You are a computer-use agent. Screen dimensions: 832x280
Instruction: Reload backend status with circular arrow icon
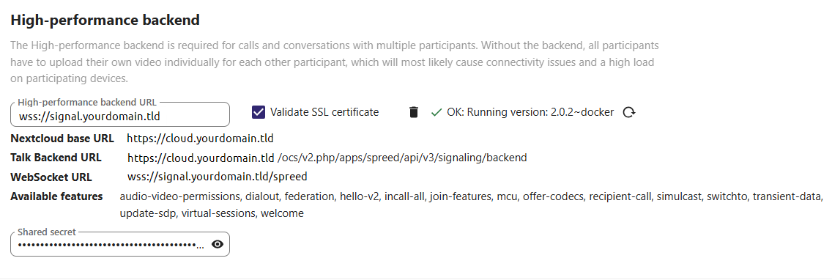[x=629, y=112]
